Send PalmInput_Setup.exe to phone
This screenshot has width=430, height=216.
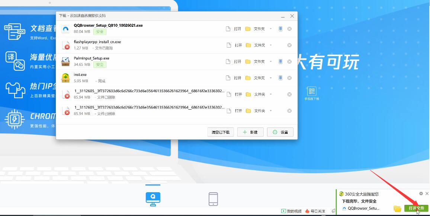pos(280,62)
